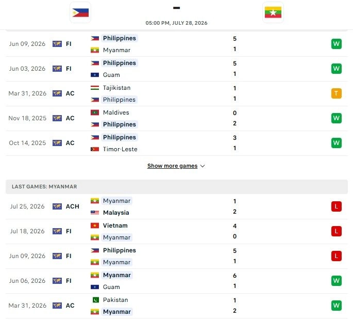
Task: Click the Last Games: Myanmar section header
Action: [176, 187]
